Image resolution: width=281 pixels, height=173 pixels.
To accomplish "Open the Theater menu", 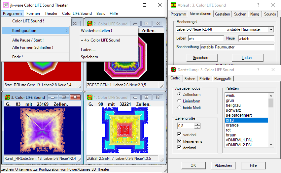I will 51,14.
